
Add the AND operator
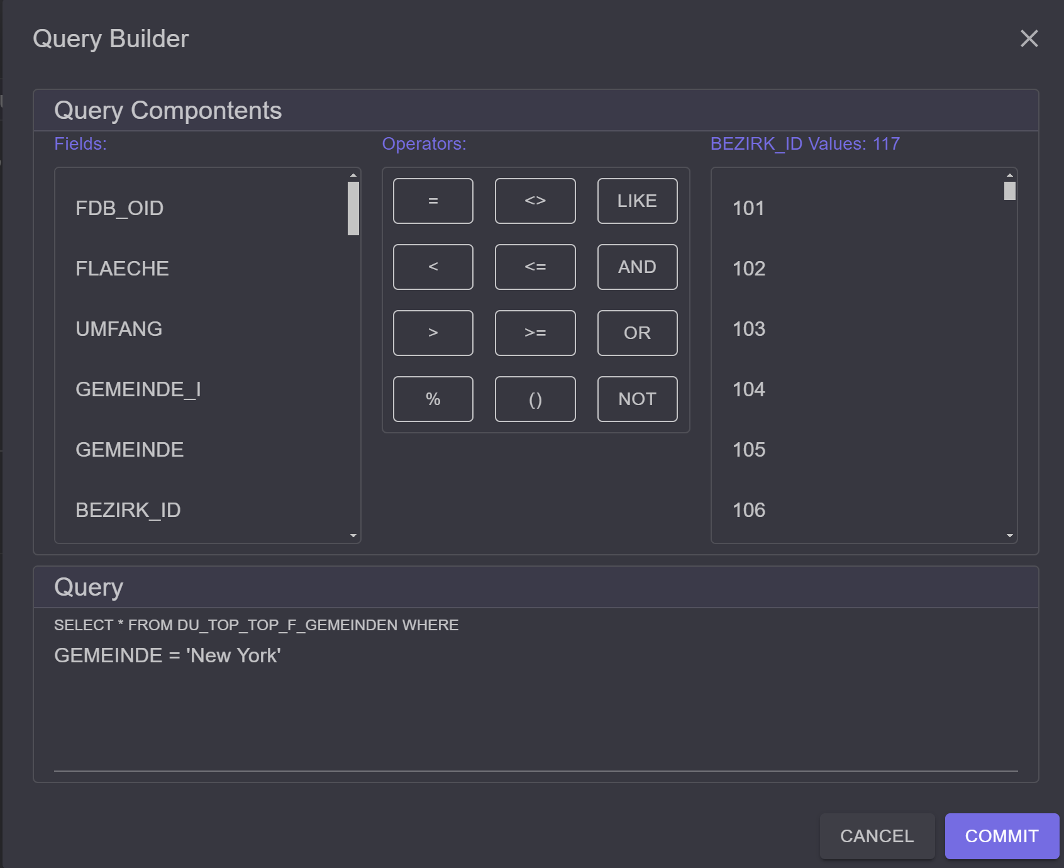(x=637, y=267)
